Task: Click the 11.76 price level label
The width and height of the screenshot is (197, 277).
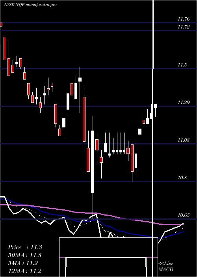Action: (x=184, y=19)
